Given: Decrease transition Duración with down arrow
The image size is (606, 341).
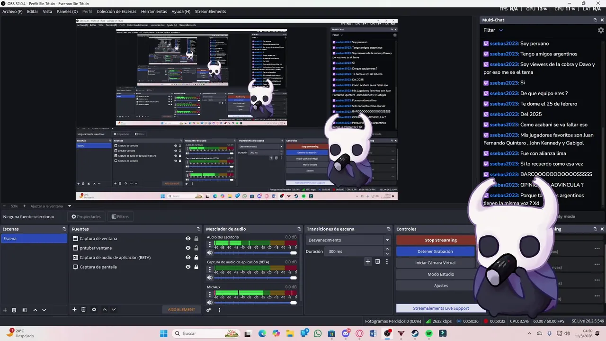Looking at the screenshot, I should (x=387, y=254).
